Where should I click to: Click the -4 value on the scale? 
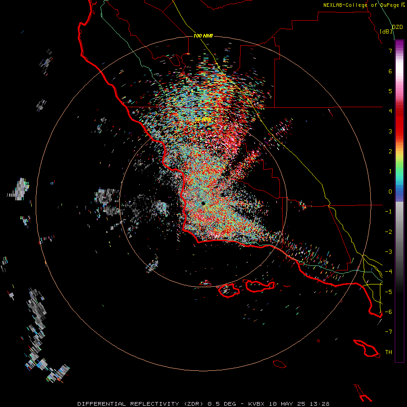[x=388, y=271]
